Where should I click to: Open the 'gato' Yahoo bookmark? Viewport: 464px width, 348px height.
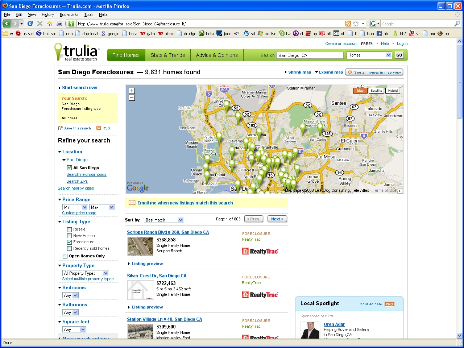pyautogui.click(x=148, y=34)
